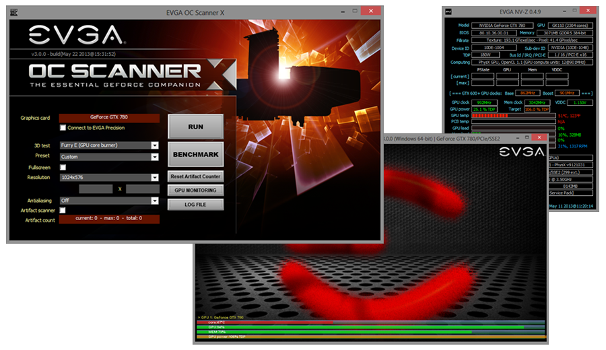Open the LOG FILE button
The height and width of the screenshot is (350, 606).
[195, 205]
